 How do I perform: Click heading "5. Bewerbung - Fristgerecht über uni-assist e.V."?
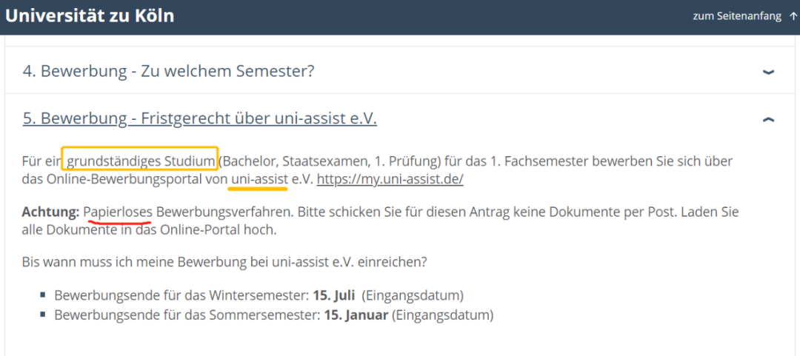click(x=199, y=118)
